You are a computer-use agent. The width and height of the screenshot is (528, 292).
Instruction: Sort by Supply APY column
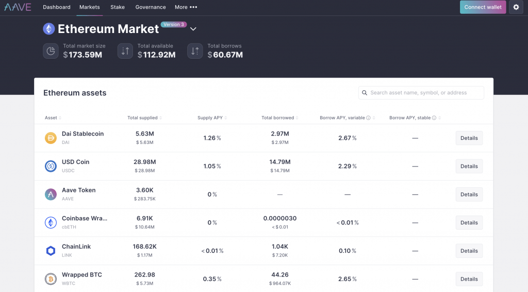pyautogui.click(x=212, y=118)
